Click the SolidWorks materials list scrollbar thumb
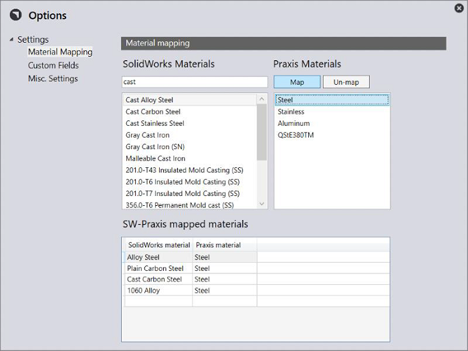Image resolution: width=468 pixels, height=351 pixels. (x=262, y=132)
